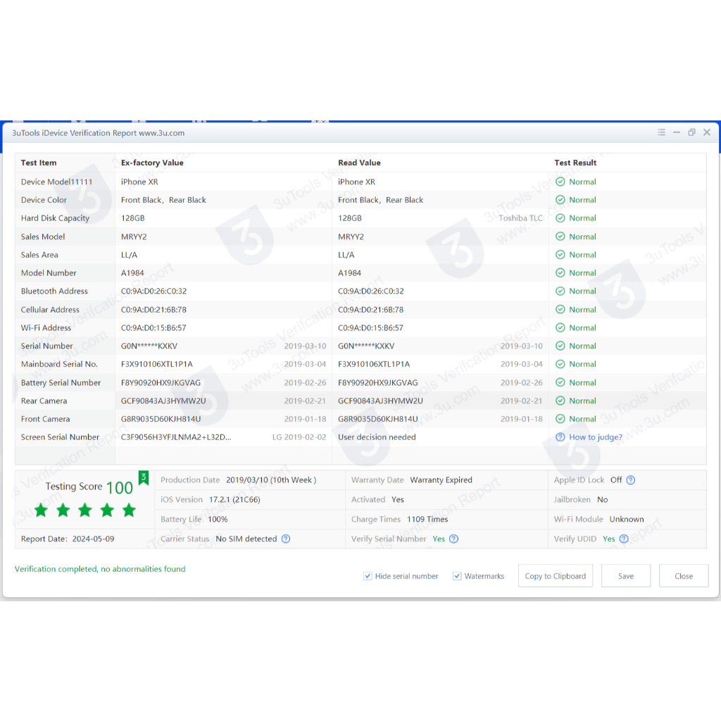Minimize the verification report window

pyautogui.click(x=677, y=132)
